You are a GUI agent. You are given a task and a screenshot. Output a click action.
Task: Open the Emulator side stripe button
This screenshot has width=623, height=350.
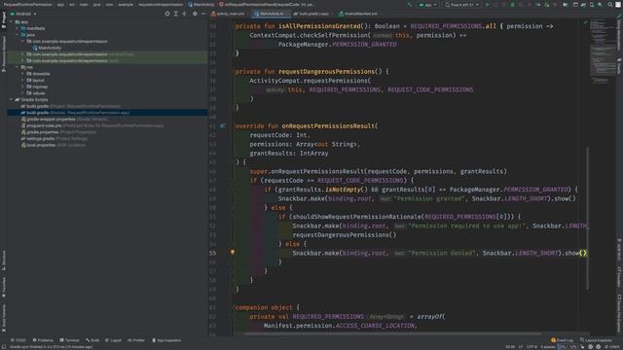click(619, 277)
